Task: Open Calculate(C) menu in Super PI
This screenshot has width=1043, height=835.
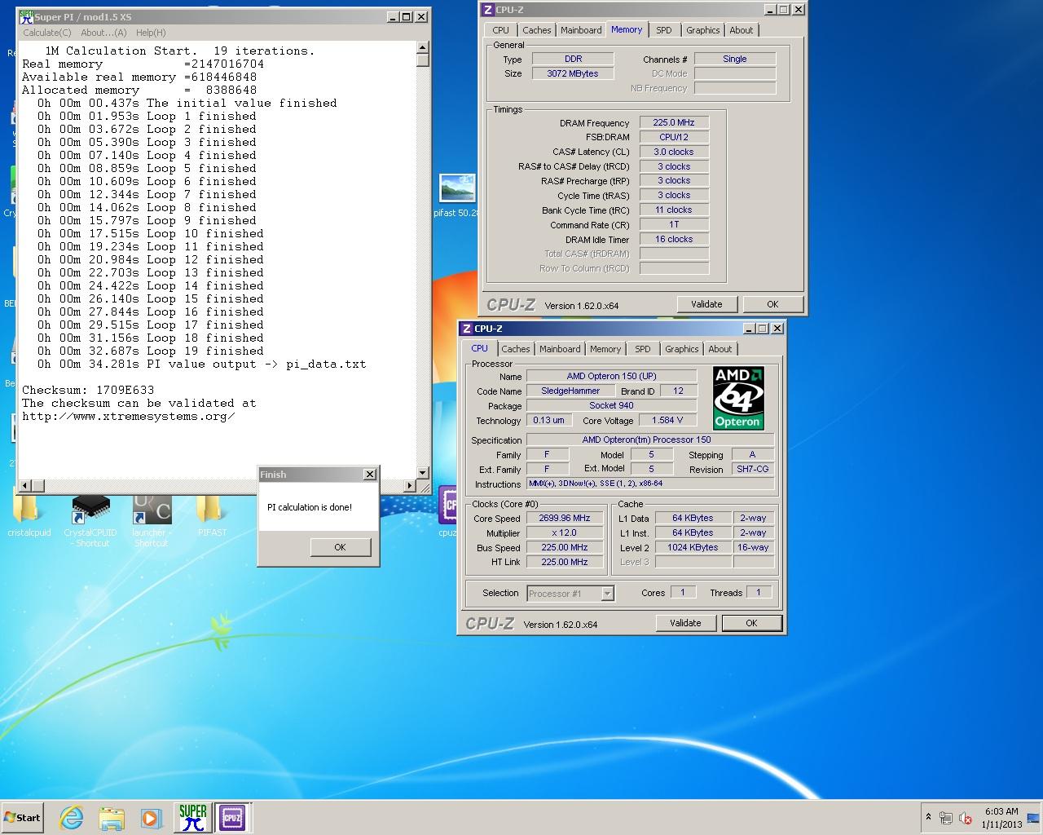Action: coord(47,33)
